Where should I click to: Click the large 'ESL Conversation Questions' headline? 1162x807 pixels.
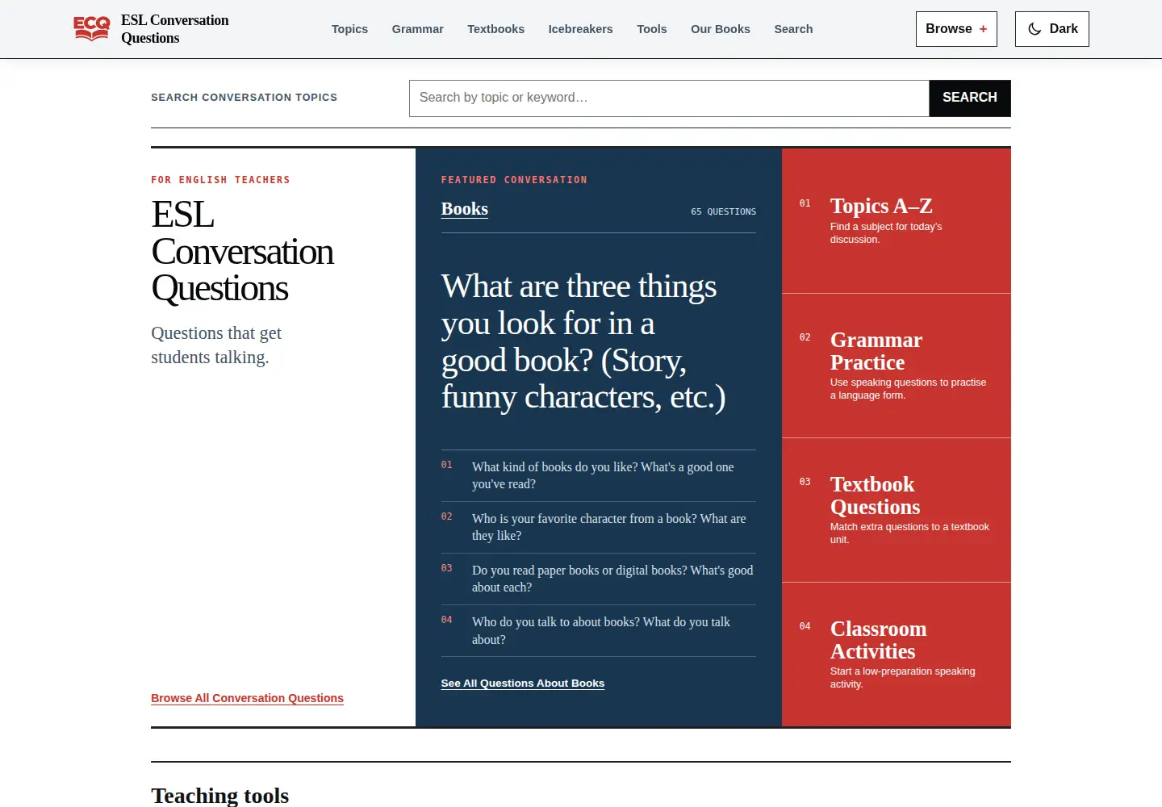(x=242, y=251)
